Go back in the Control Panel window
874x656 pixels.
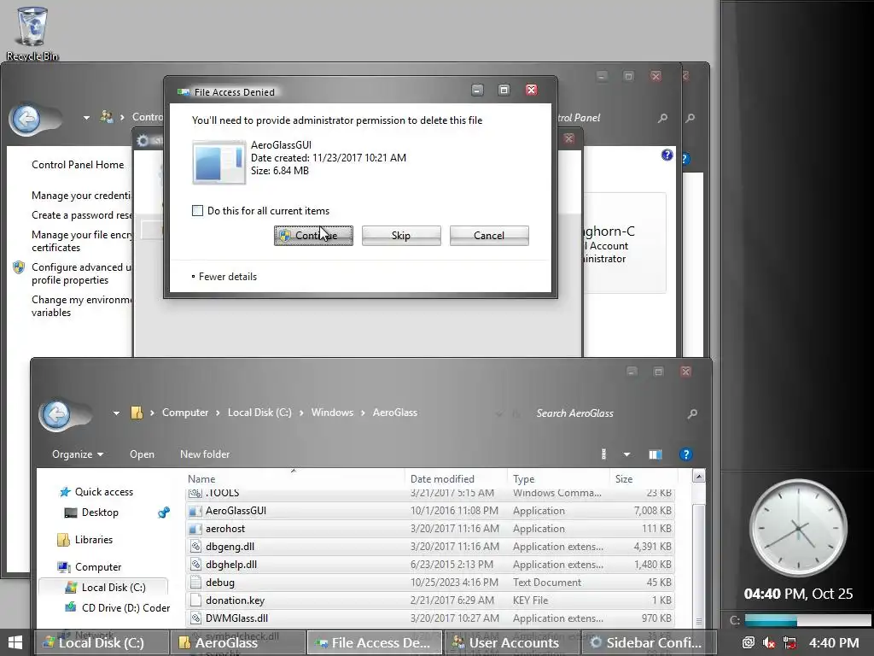(26, 118)
